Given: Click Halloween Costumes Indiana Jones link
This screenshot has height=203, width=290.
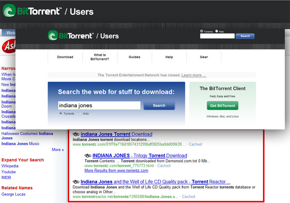Looking at the screenshot, I should (27, 136).
